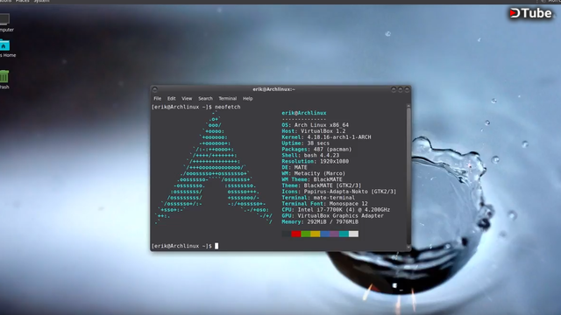Click the 'GPU: VirtualBox Graphics Adapter' line

point(332,216)
